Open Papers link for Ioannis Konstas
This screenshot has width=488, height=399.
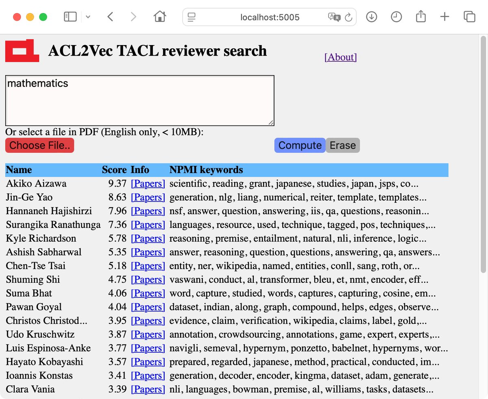pyautogui.click(x=148, y=376)
